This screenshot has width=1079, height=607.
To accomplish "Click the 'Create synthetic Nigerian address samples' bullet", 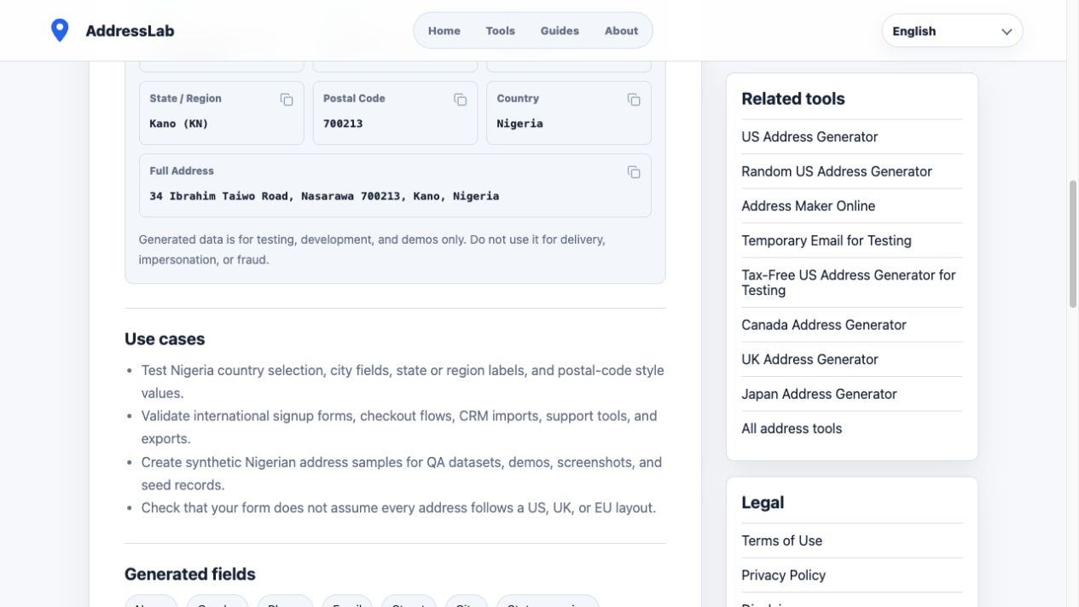I will click(x=402, y=473).
